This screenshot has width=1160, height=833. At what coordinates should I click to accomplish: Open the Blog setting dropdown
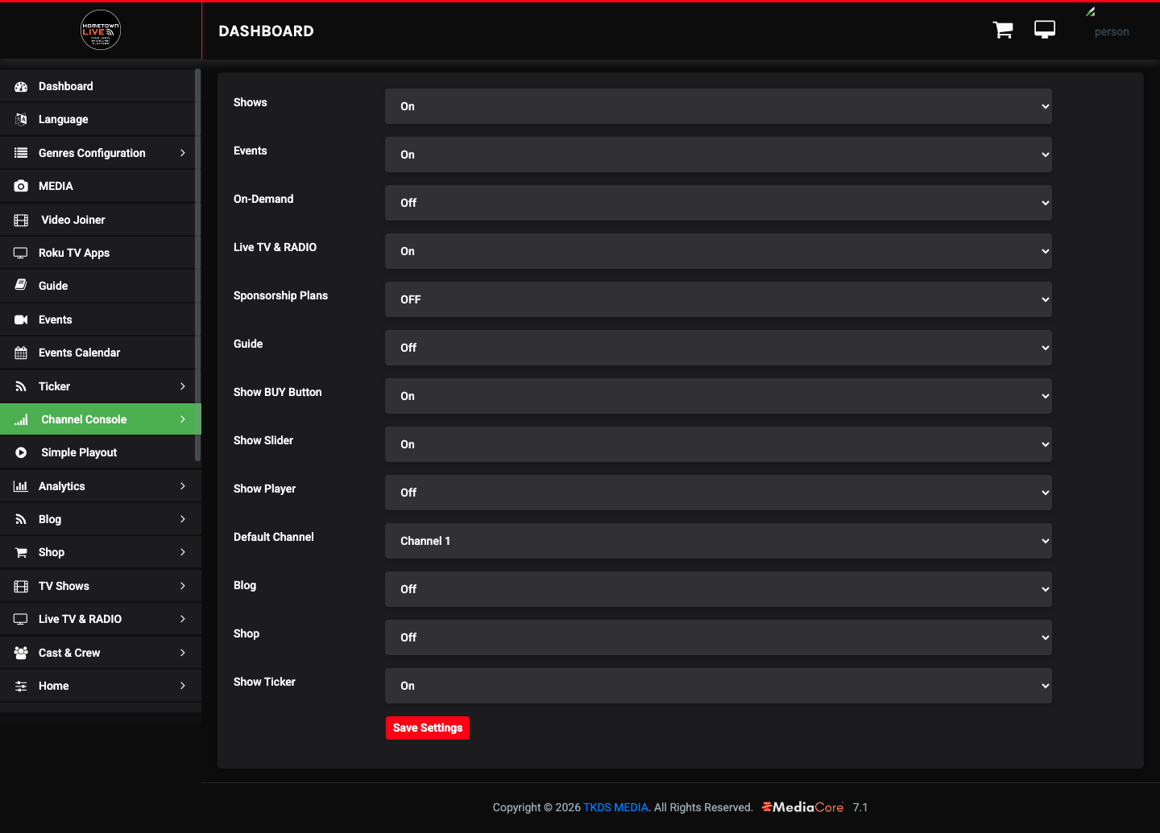tap(719, 589)
